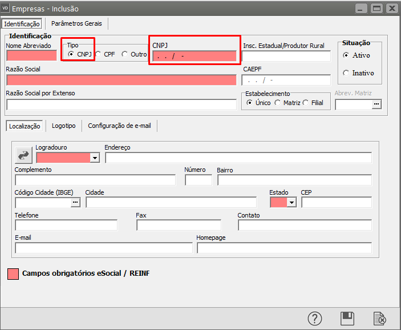Click the CNPJ number input field

194,56
